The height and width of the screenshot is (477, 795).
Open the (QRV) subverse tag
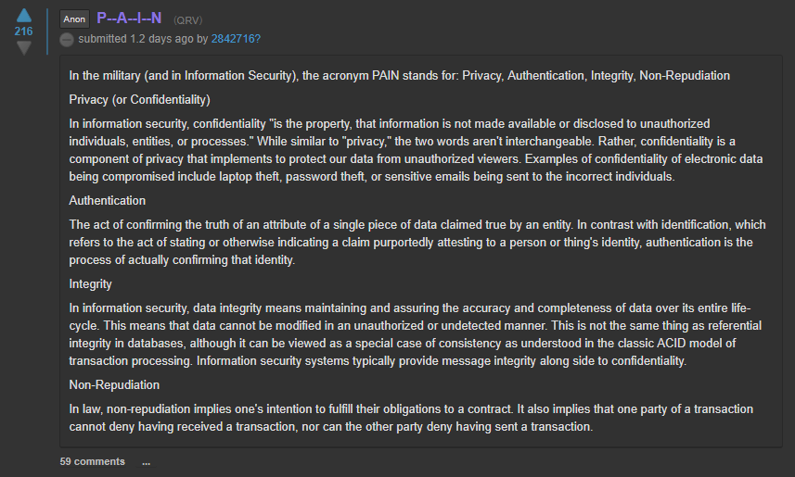(x=187, y=20)
